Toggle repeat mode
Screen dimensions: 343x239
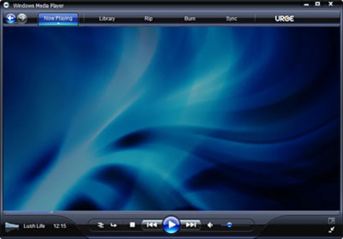point(114,224)
